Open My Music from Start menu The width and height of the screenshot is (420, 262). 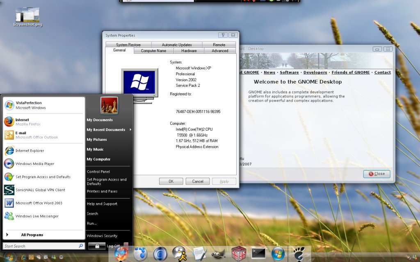pos(95,149)
